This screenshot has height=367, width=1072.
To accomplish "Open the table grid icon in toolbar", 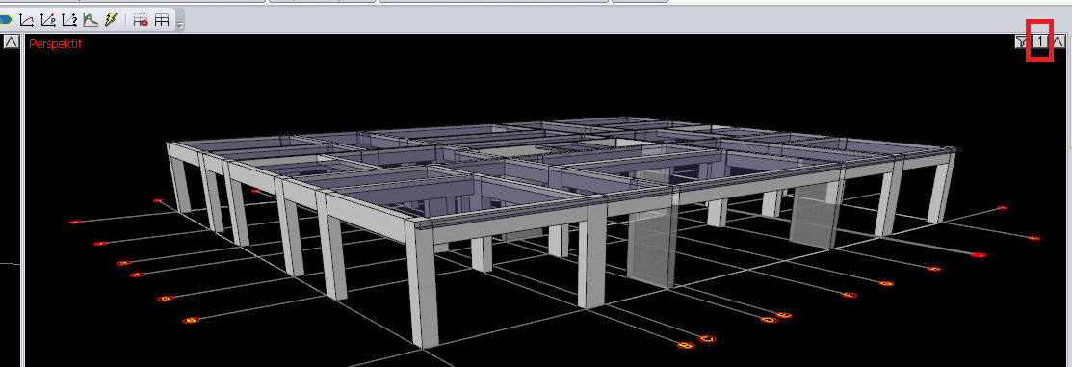I will (162, 20).
